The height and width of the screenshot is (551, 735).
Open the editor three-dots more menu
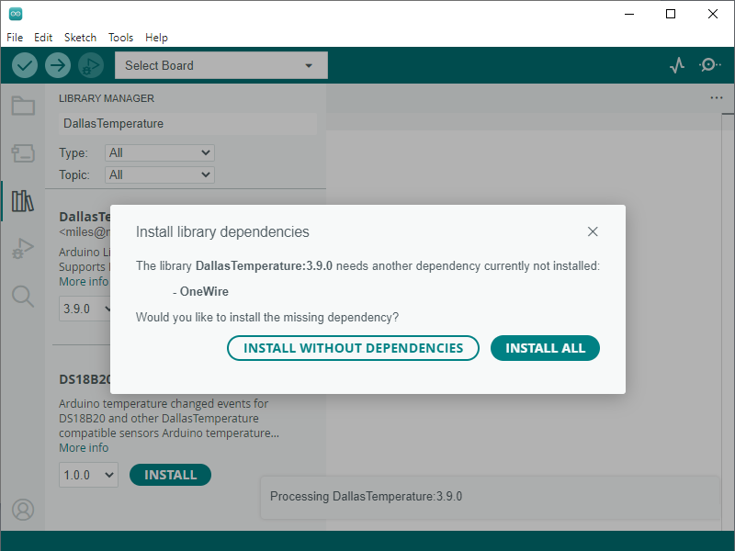(x=717, y=98)
